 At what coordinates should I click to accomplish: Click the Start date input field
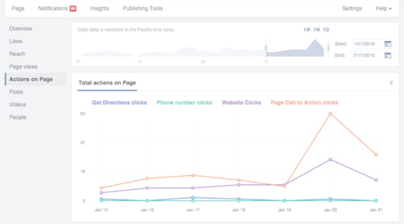click(367, 44)
